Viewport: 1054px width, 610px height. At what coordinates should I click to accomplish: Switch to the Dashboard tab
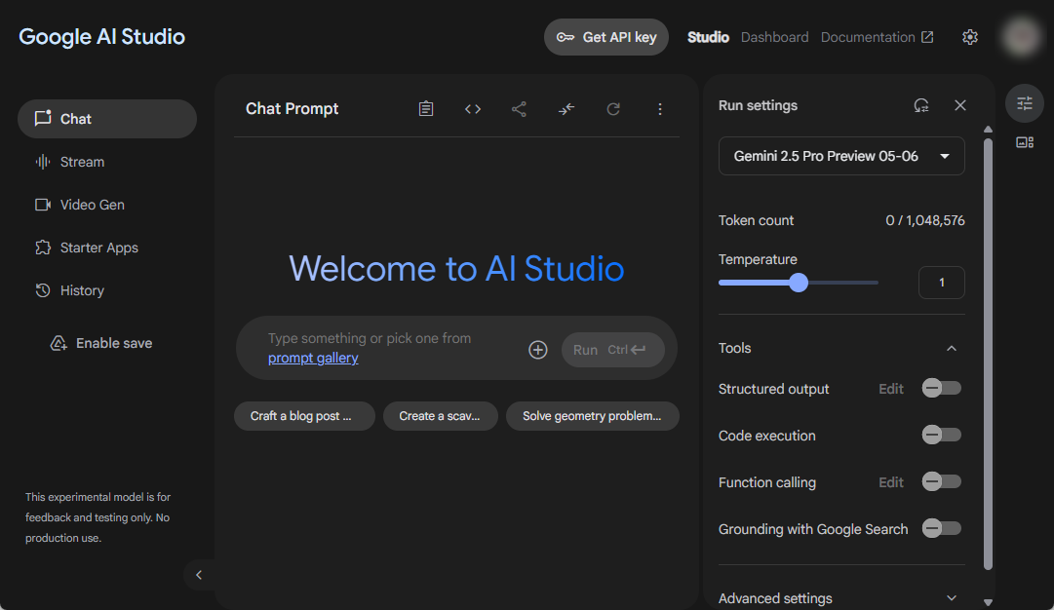tap(774, 37)
